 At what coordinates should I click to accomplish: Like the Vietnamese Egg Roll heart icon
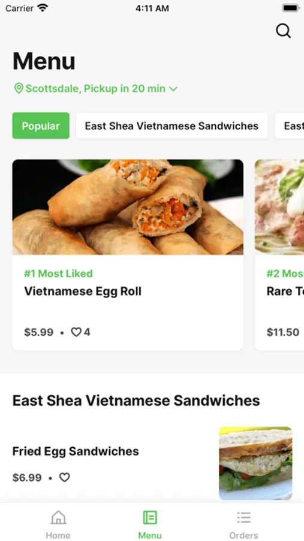(76, 332)
